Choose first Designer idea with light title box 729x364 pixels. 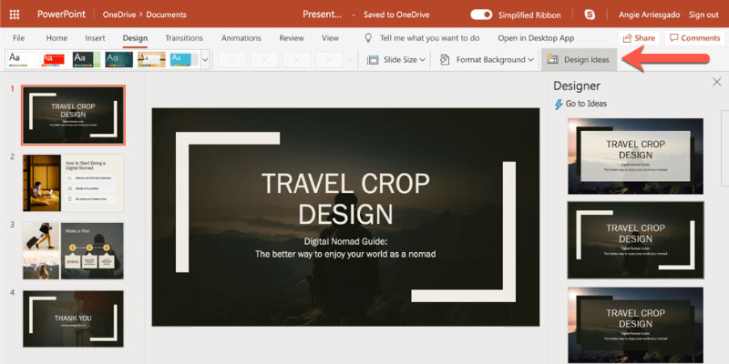pos(635,156)
